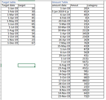
Task: Select the cell containing "5 jan 2019 6 ja"
Action: (x=61, y=12)
